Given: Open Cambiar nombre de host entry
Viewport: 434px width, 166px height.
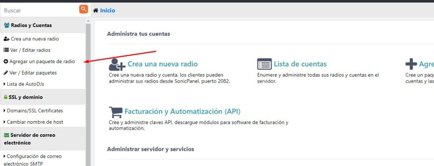Looking at the screenshot, I should [x=35, y=122].
